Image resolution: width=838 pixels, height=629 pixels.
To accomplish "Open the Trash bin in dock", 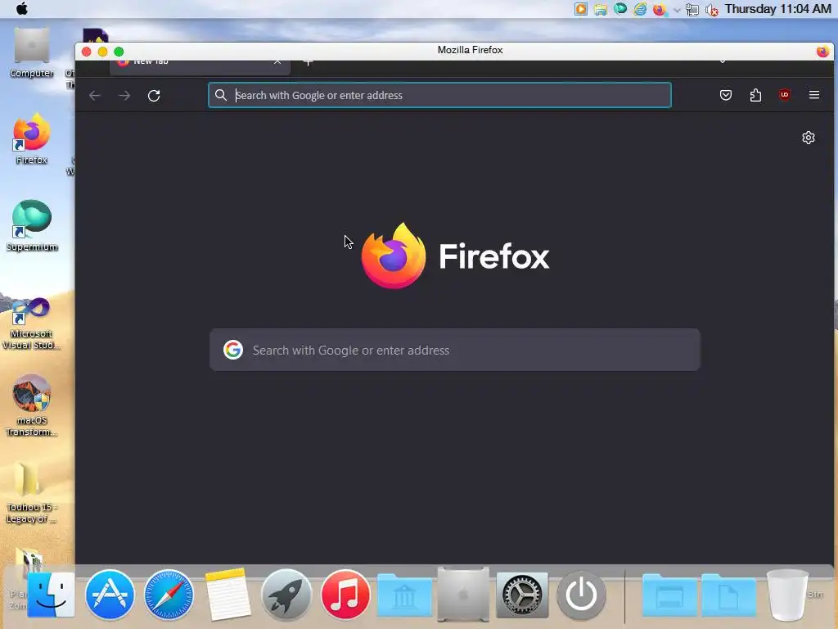I will (787, 595).
